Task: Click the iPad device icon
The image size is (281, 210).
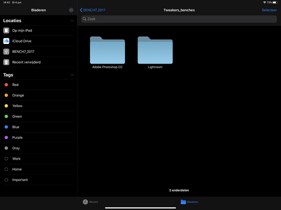Action: (6, 30)
